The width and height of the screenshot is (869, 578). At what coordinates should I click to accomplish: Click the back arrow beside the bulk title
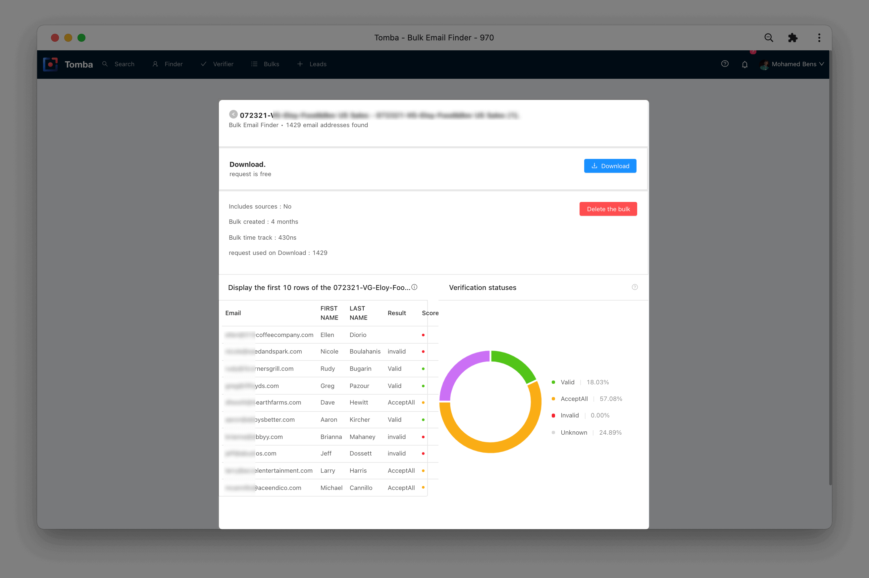(x=233, y=114)
